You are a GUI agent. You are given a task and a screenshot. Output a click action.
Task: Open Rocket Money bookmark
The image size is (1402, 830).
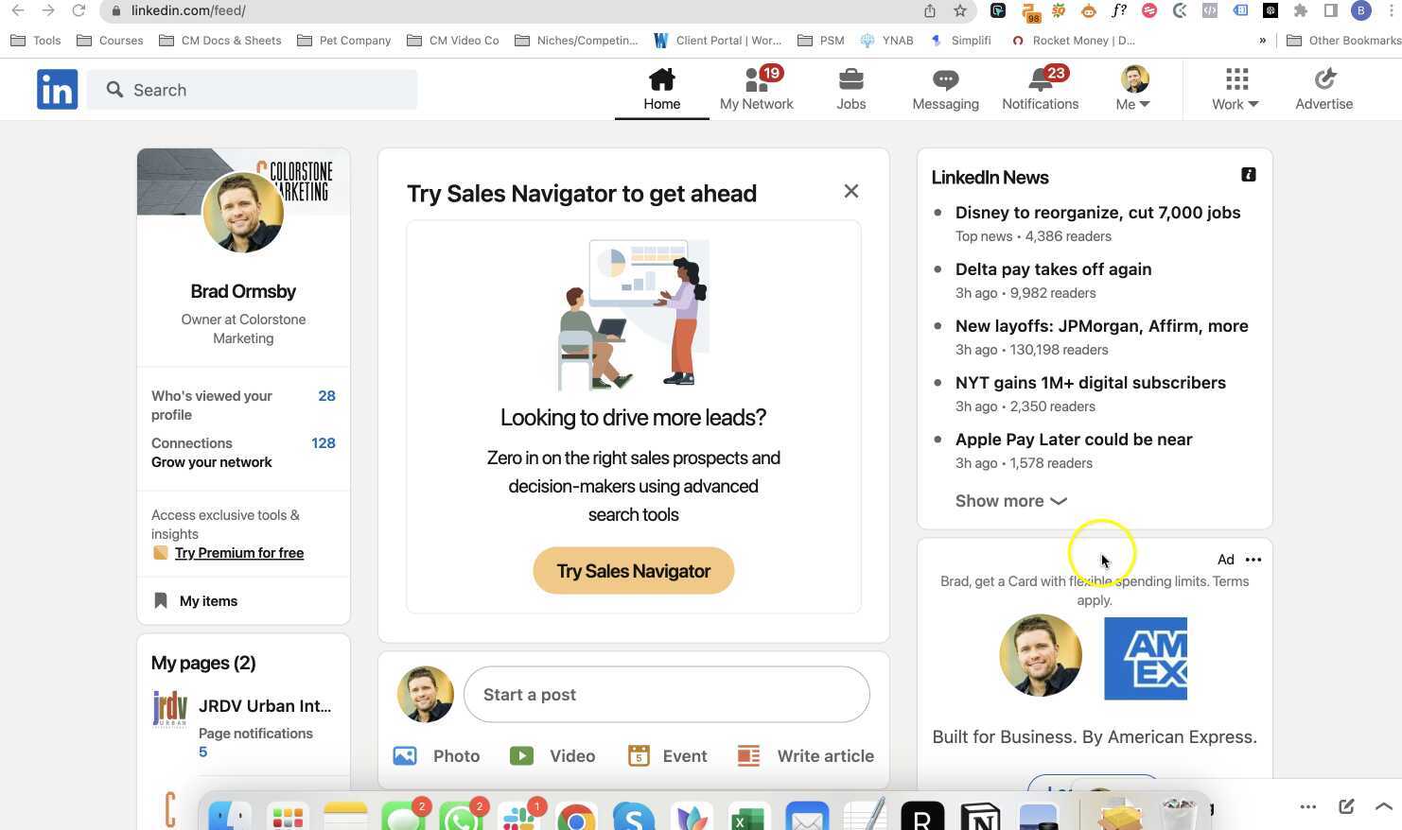click(1073, 41)
